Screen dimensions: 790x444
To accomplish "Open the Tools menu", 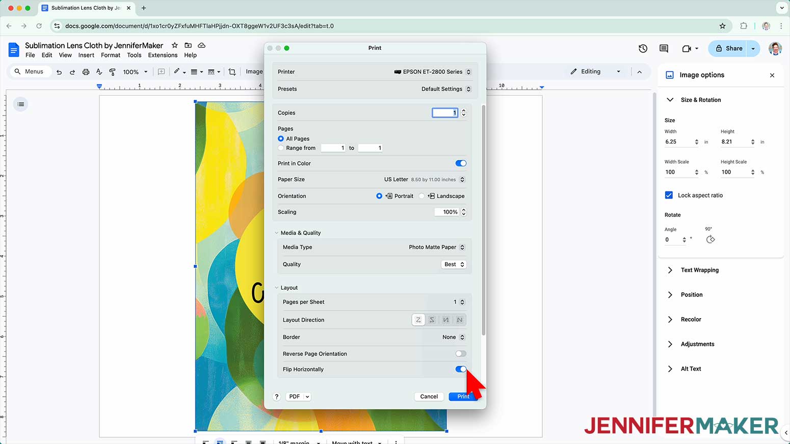I will [134, 55].
